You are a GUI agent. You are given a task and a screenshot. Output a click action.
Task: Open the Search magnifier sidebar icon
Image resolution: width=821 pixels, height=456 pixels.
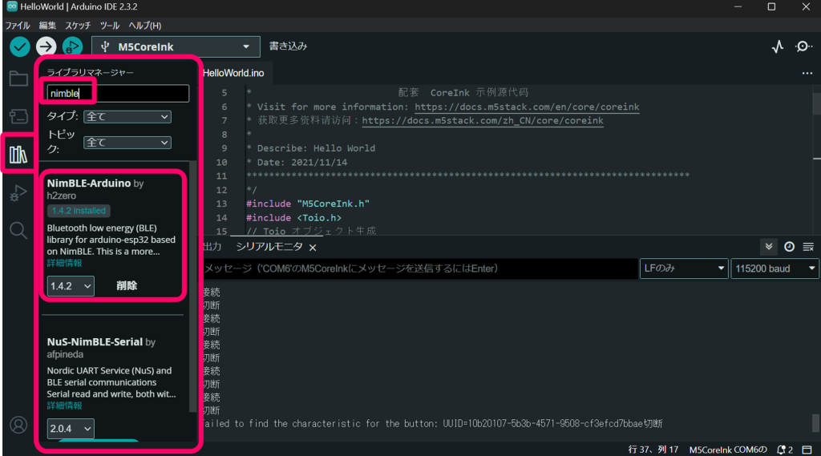(18, 230)
